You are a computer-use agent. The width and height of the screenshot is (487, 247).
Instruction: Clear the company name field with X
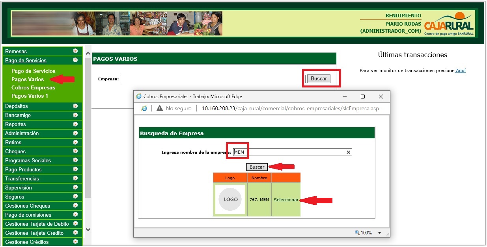coord(348,152)
